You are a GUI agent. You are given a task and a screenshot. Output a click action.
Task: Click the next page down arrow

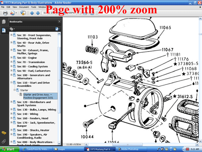tap(37, 13)
